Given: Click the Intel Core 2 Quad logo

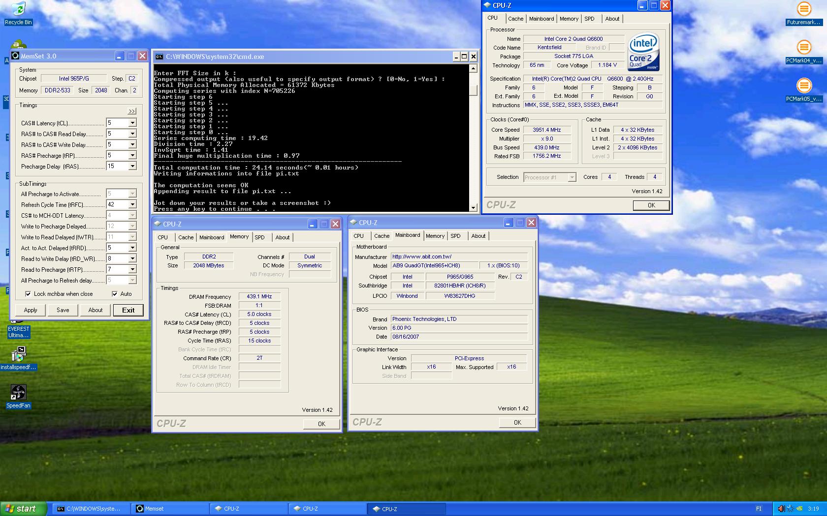Looking at the screenshot, I should [643, 52].
